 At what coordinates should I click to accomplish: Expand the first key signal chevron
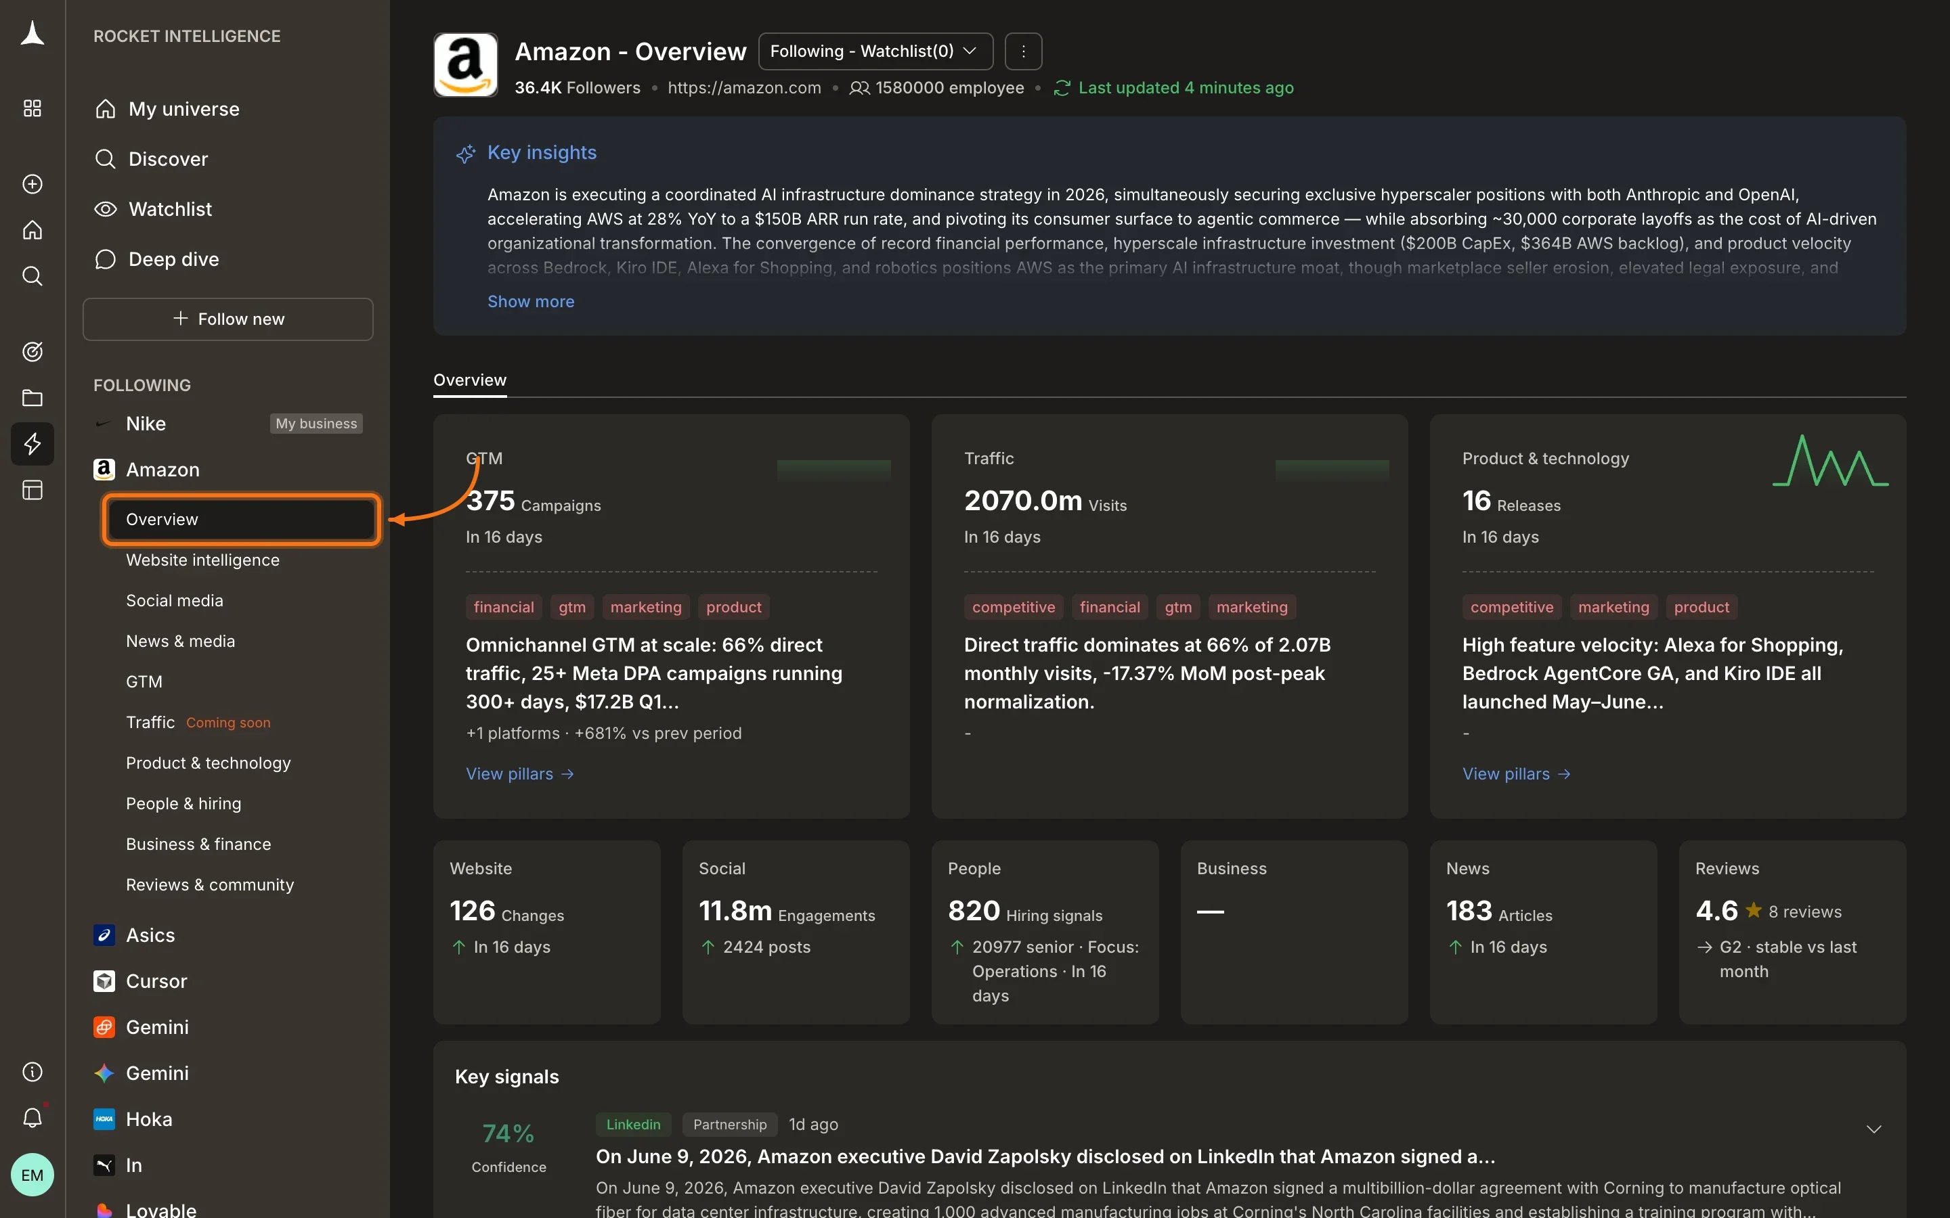1874,1129
